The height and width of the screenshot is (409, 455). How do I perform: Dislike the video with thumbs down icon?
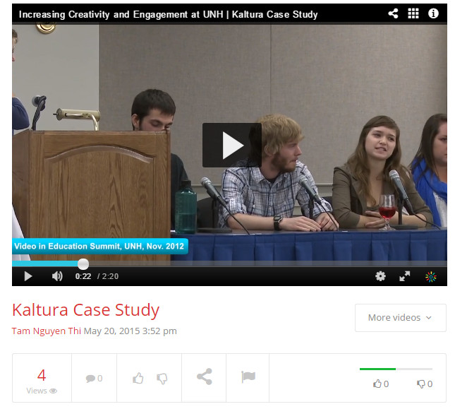coord(162,378)
